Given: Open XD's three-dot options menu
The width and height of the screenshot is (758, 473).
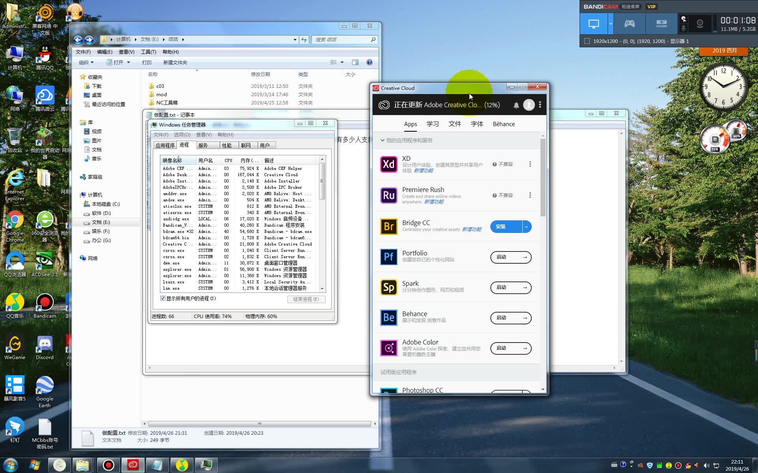Looking at the screenshot, I should [x=530, y=164].
